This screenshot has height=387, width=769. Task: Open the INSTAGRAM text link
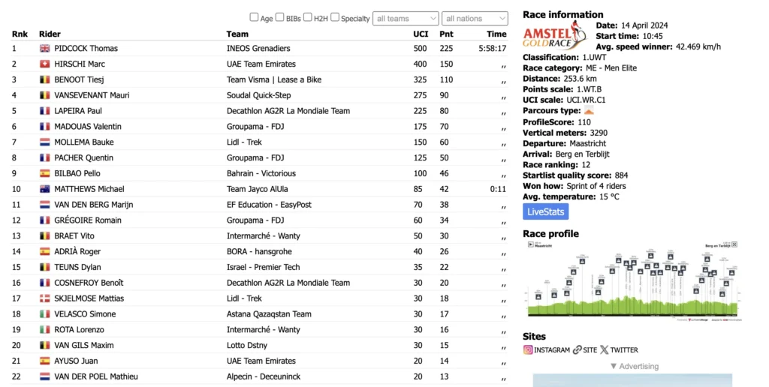click(x=552, y=350)
